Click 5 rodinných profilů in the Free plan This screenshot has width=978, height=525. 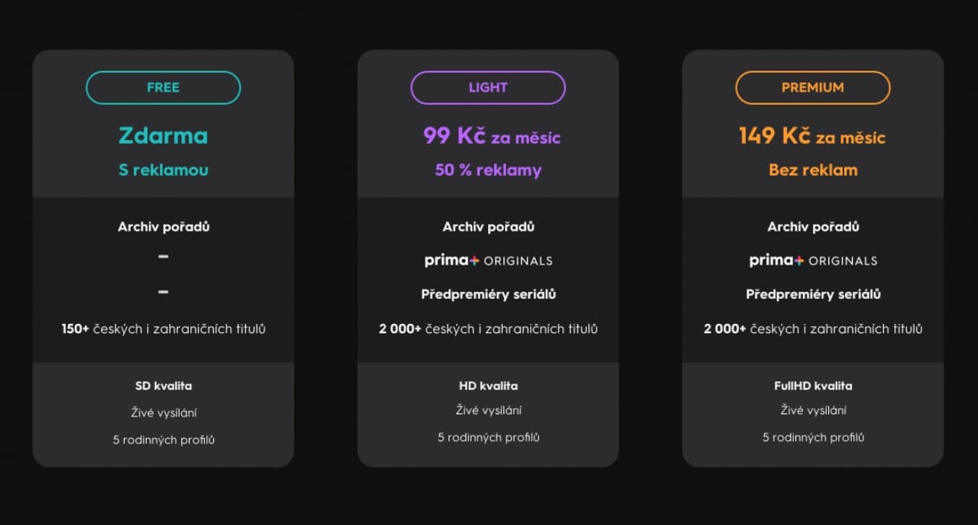[x=164, y=440]
